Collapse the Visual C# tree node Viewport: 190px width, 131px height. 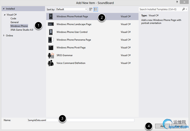pyautogui.click(x=4, y=15)
